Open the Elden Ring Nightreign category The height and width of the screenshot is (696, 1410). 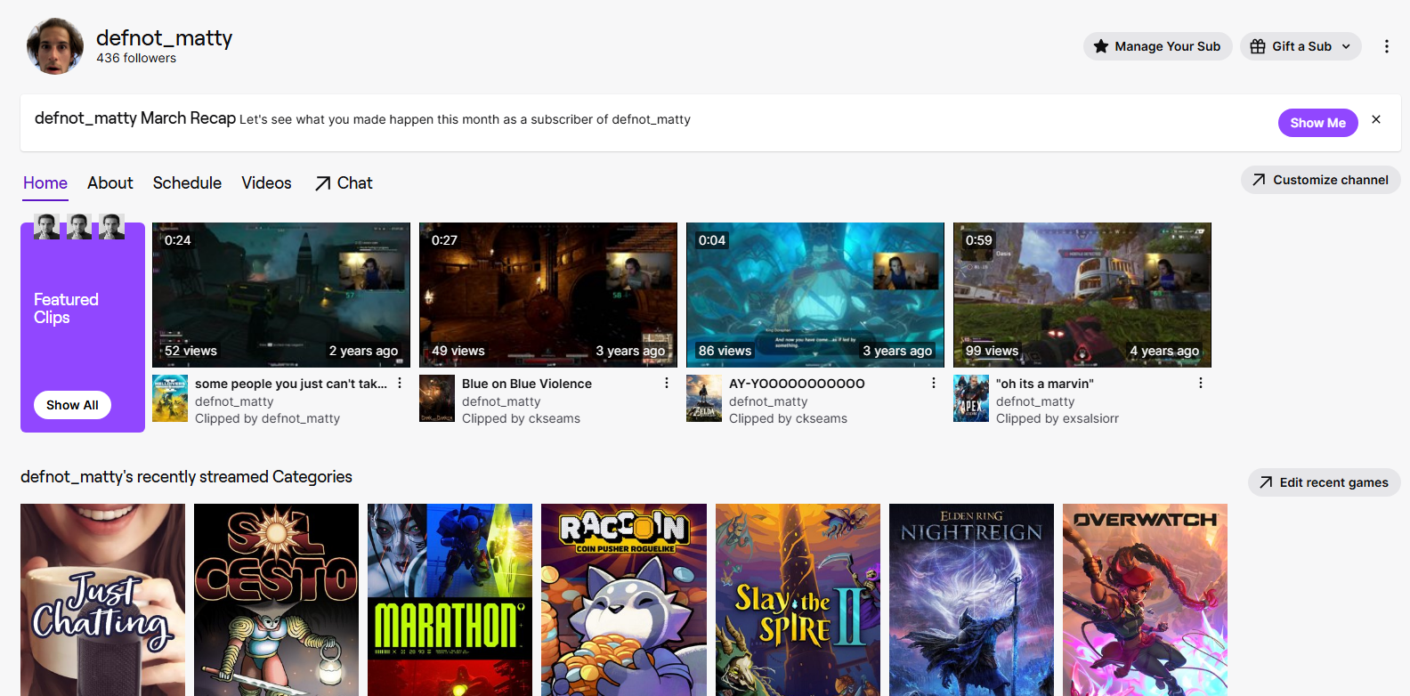click(x=971, y=600)
